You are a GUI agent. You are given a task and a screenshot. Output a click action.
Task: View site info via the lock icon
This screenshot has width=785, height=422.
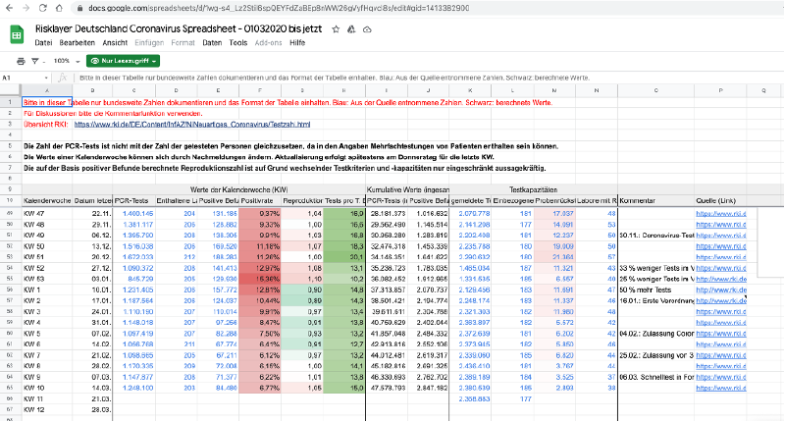click(x=80, y=8)
